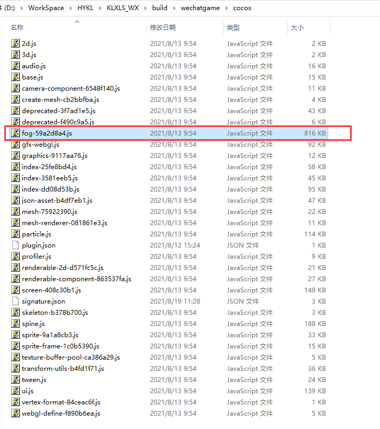Select file skeleton-b378b700.js
Viewport: 380px width, 429px height.
55,313
